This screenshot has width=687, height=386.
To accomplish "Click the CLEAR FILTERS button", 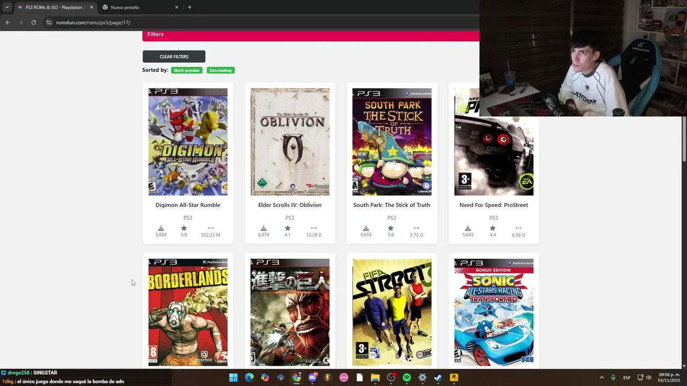I will point(174,56).
